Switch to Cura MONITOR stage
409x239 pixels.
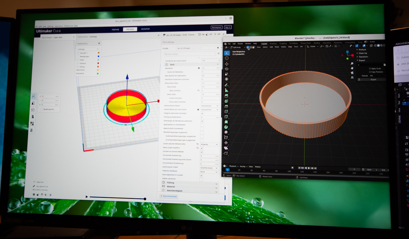click(145, 29)
